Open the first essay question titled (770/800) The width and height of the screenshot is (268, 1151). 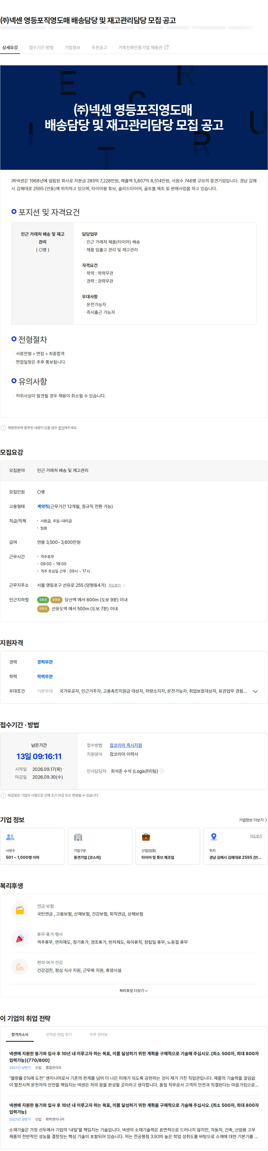(134, 1057)
